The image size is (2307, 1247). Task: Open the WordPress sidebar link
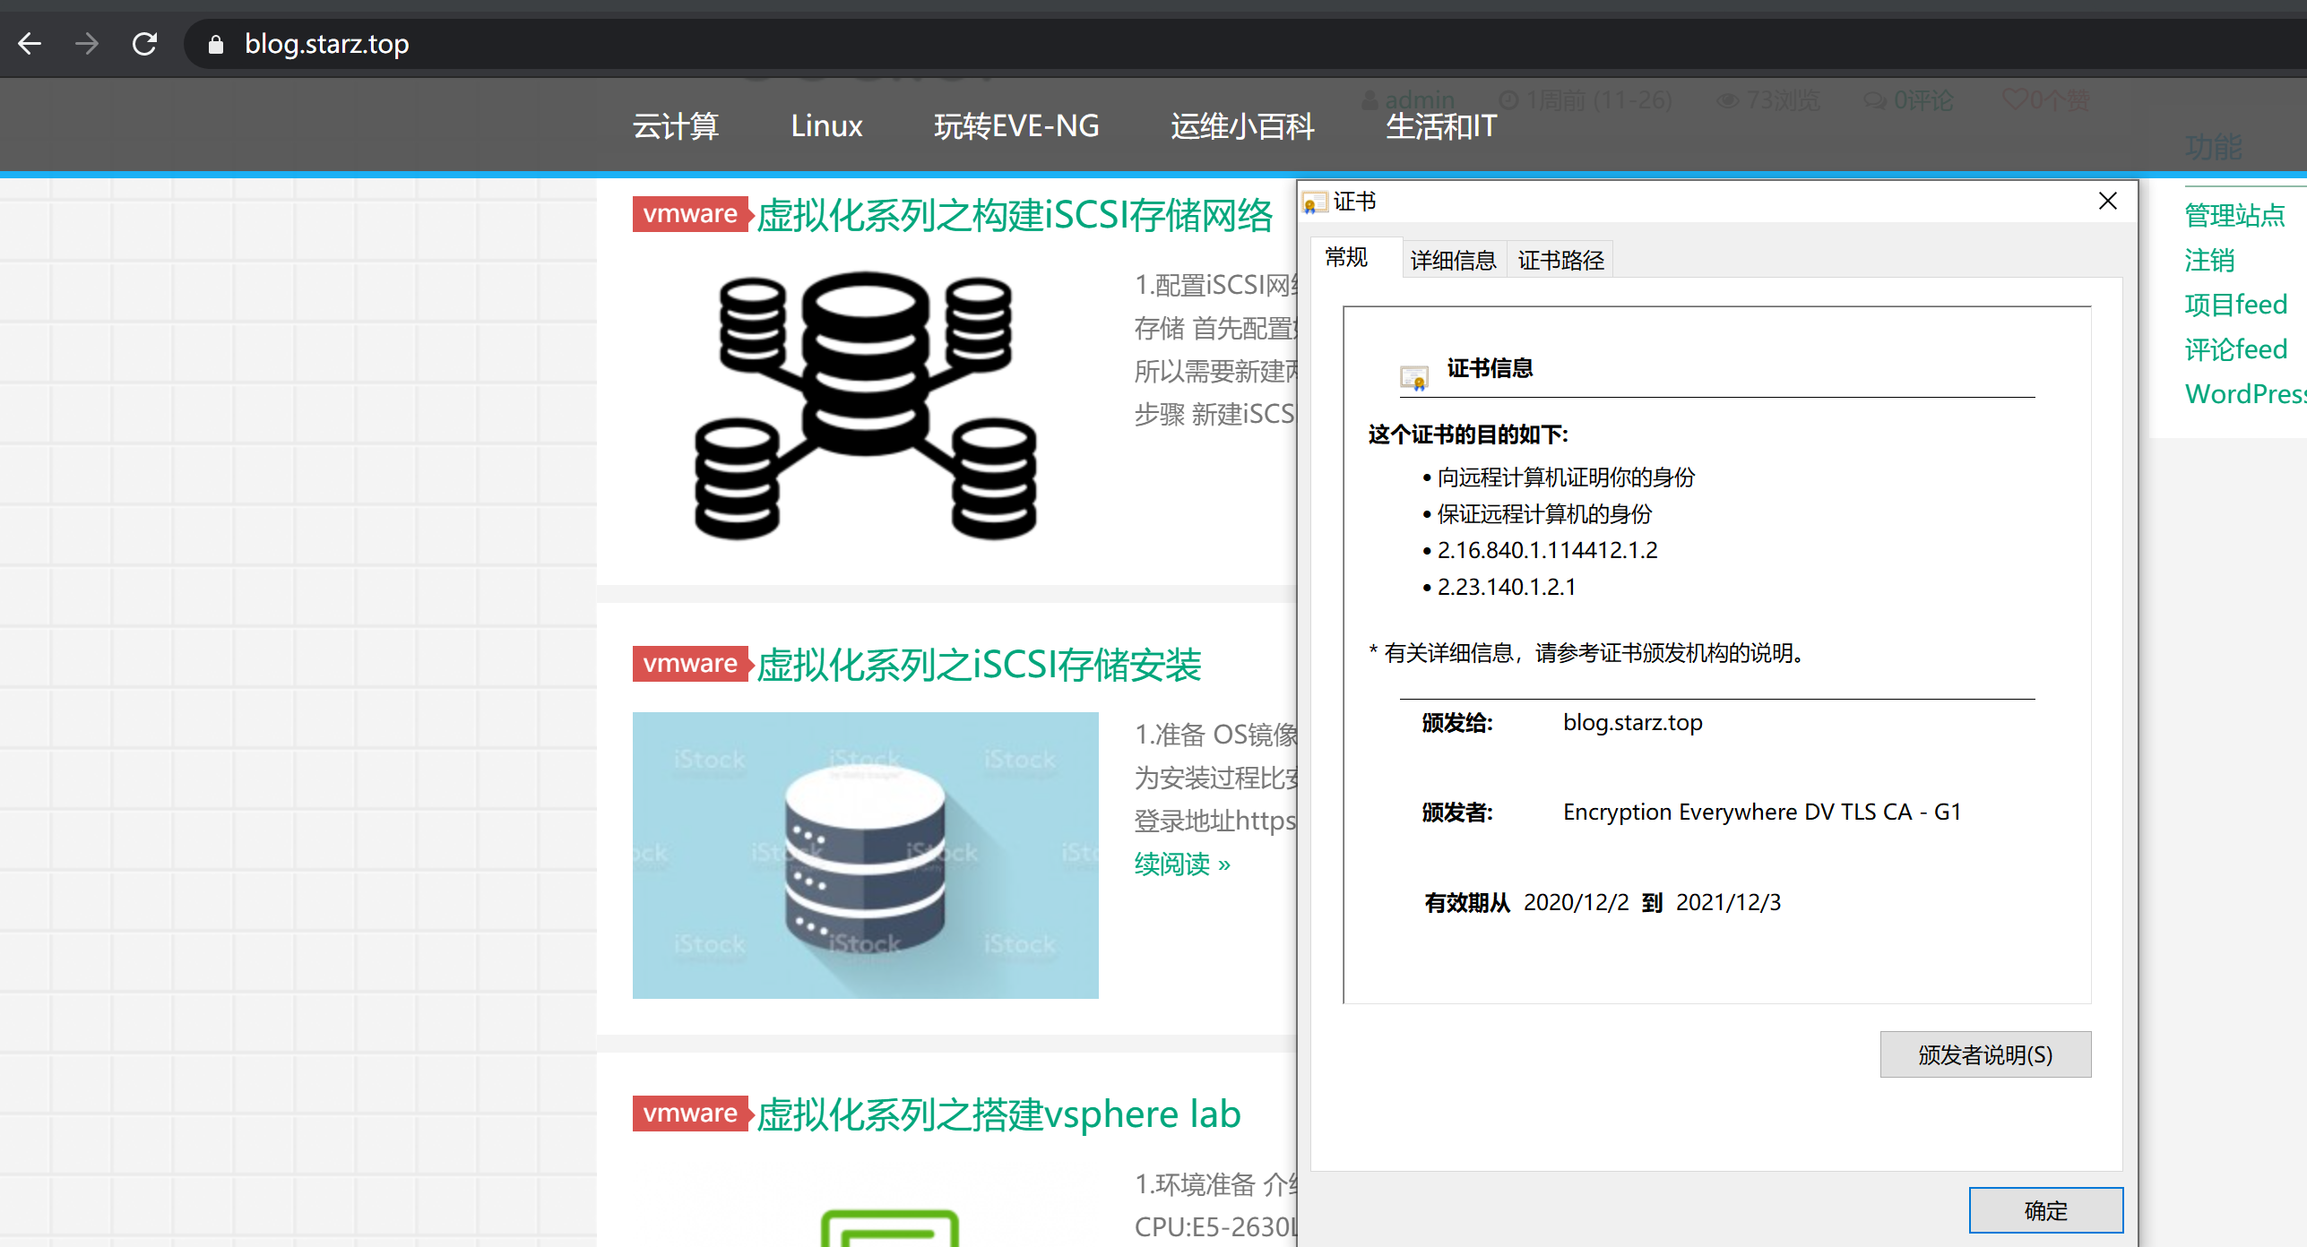click(x=2245, y=394)
